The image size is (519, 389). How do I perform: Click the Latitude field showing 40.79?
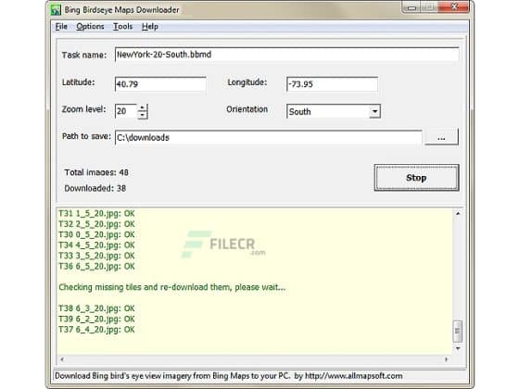(160, 84)
